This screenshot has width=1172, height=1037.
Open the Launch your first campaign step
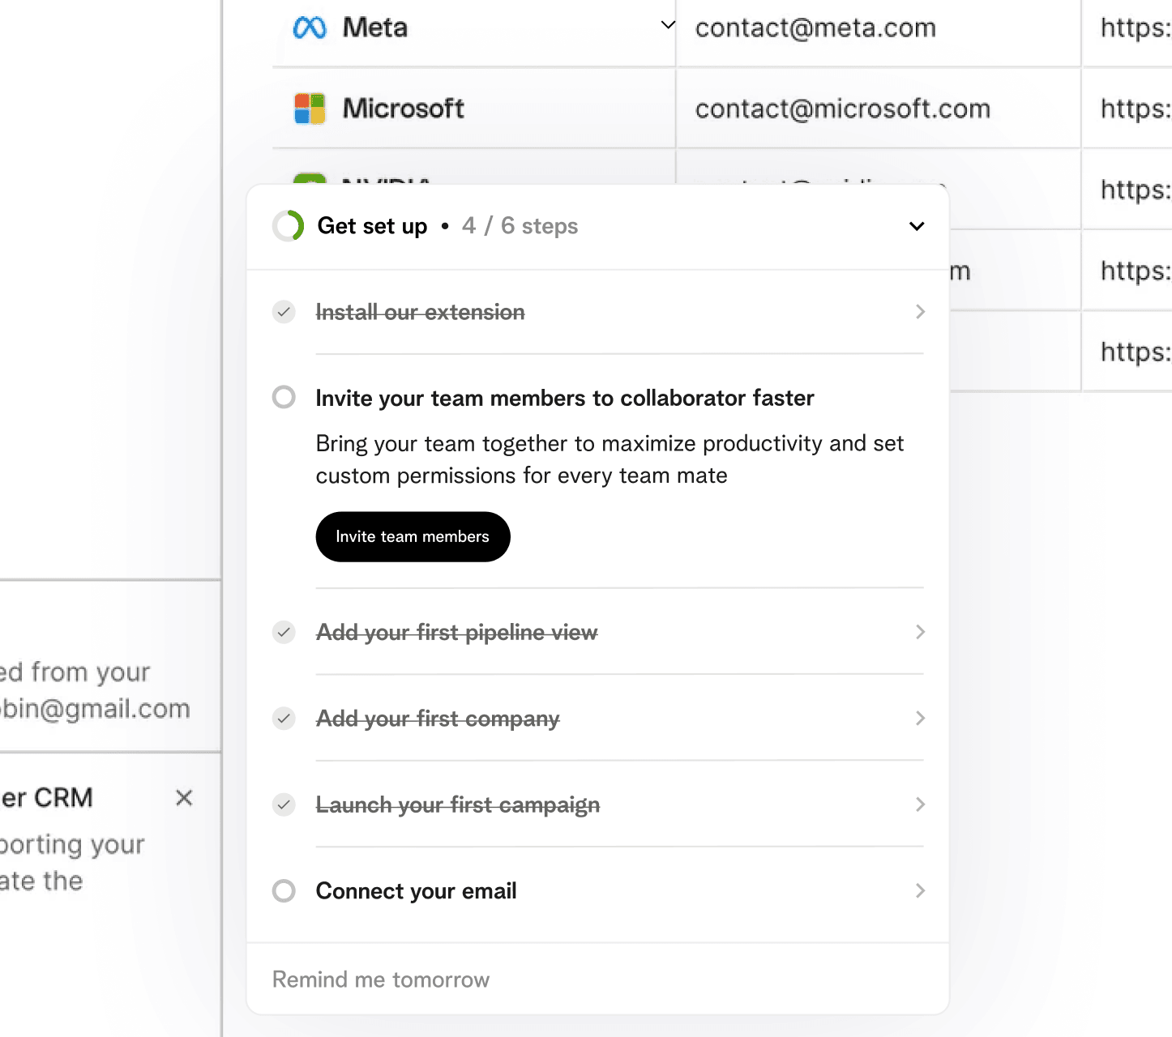[919, 804]
